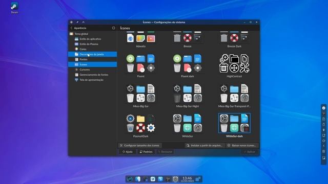
Task: Click the keep-above arrow in the title bar
Action: (x=83, y=22)
